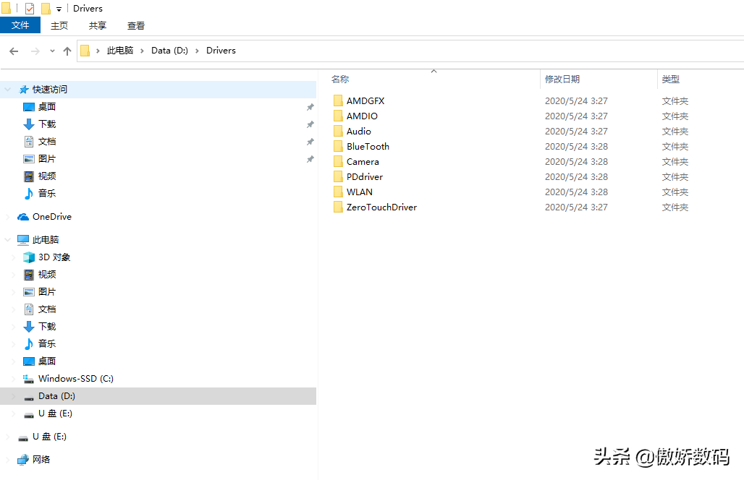Click the pin icon next to 图片 in Quick access

pos(310,159)
